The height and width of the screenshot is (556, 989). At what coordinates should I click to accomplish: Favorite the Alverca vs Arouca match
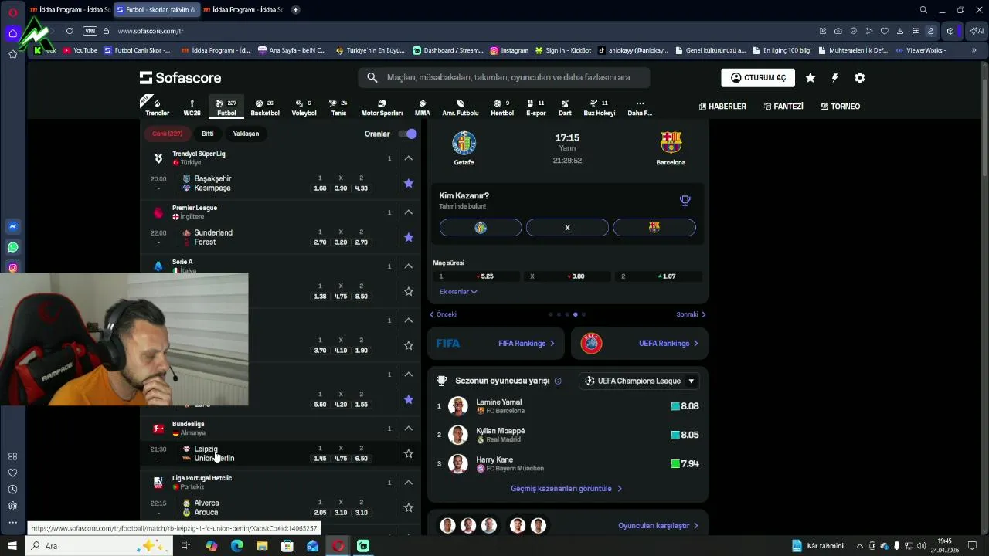coord(409,507)
